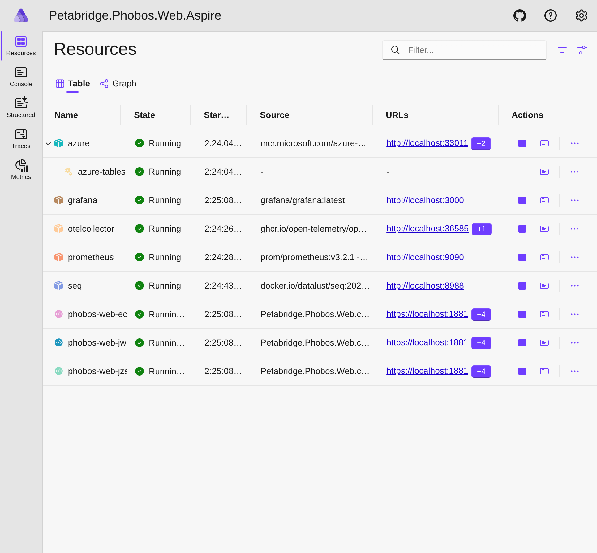Stop the azure resource
The height and width of the screenshot is (553, 597).
[x=522, y=143]
